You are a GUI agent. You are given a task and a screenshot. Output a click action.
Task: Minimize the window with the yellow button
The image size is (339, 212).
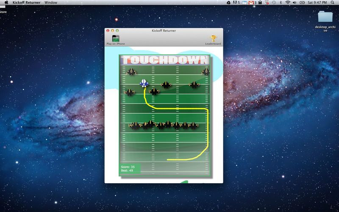click(112, 31)
